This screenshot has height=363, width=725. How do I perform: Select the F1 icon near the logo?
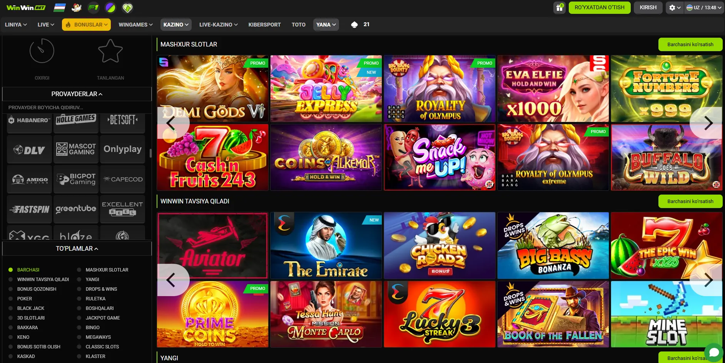(94, 7)
